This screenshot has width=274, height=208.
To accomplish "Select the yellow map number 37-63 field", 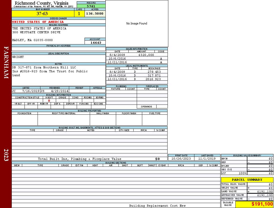I will pos(42,14).
